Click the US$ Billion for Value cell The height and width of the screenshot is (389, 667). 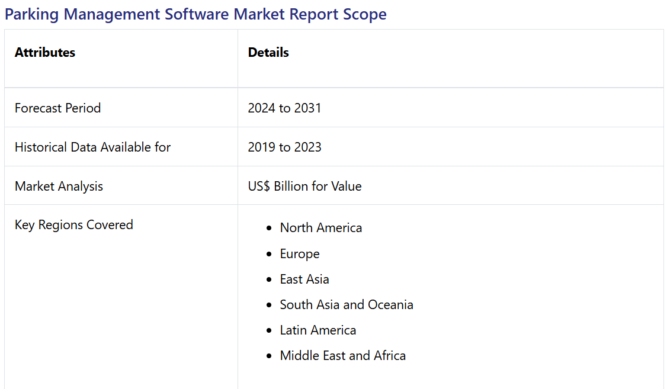[x=304, y=186]
